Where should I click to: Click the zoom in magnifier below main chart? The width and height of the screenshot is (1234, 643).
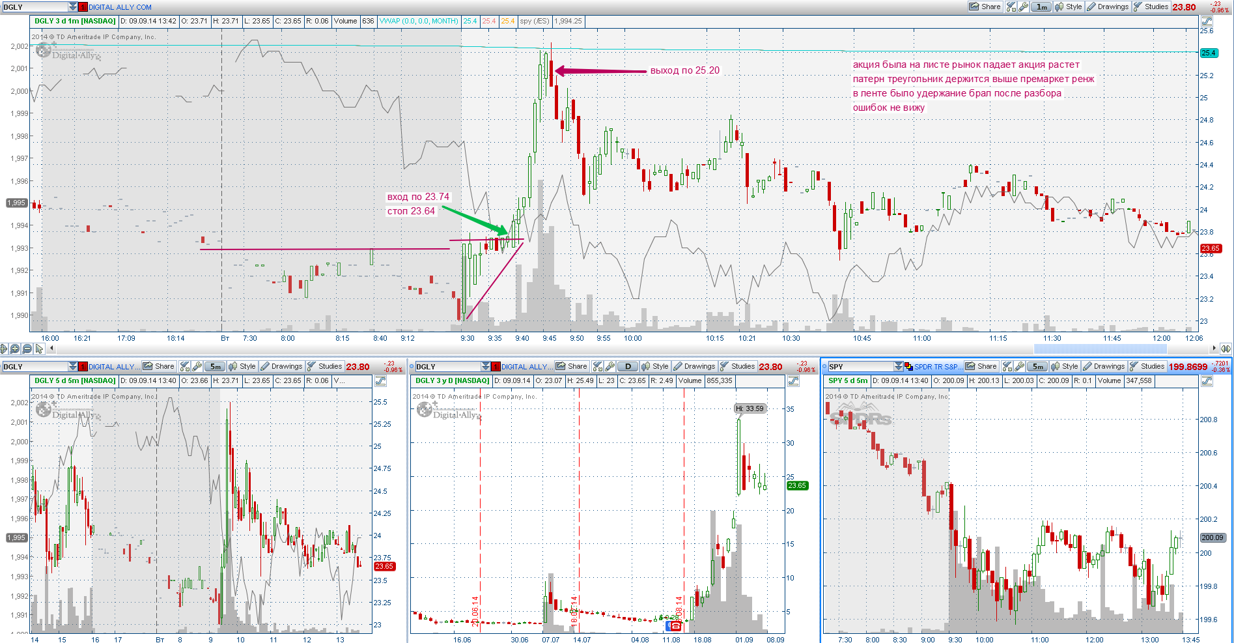pyautogui.click(x=16, y=349)
